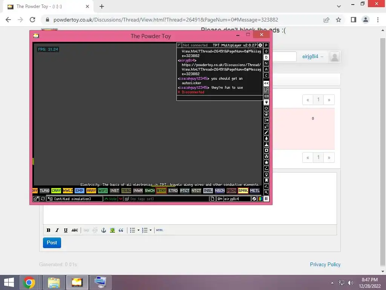
Task: Open the Sensors gauge category icon
Action: 266,114
